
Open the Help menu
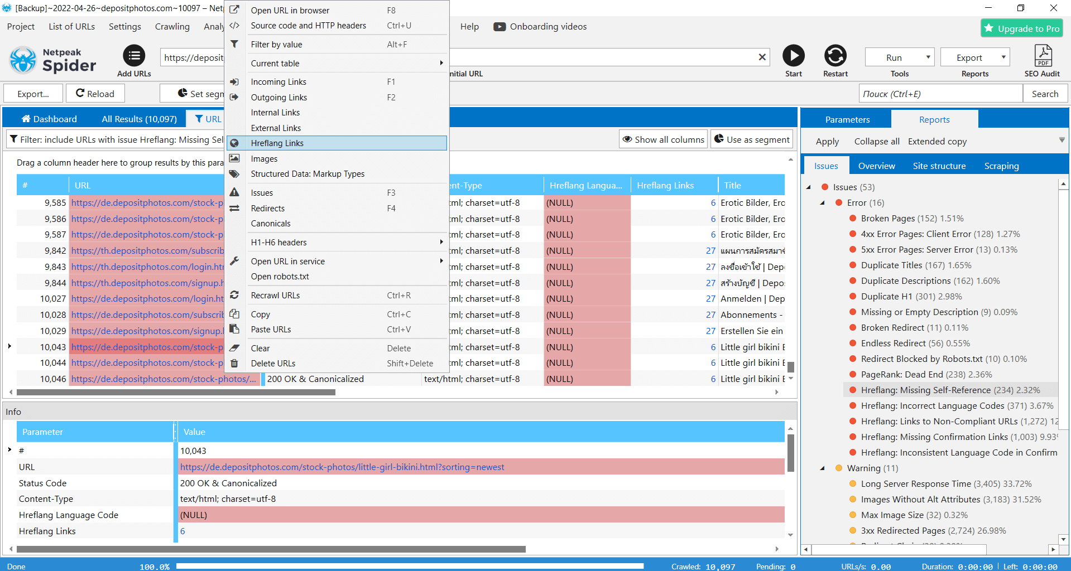pyautogui.click(x=469, y=27)
